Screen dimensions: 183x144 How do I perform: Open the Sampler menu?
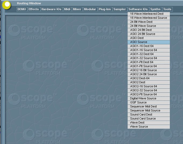coord(120,9)
